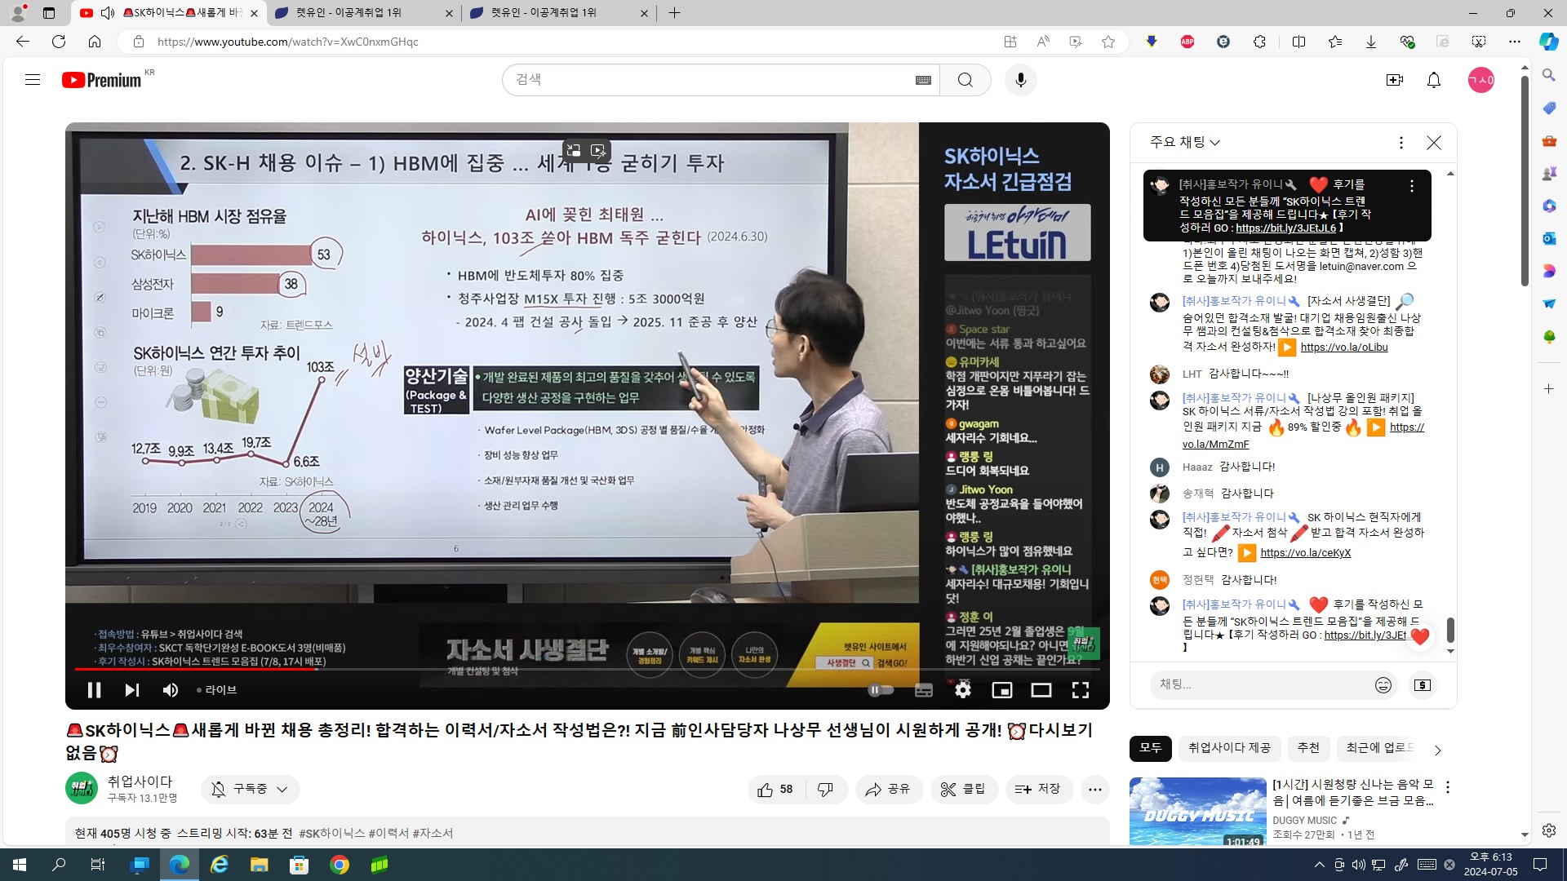
Task: Close the live chat panel
Action: 1434,143
